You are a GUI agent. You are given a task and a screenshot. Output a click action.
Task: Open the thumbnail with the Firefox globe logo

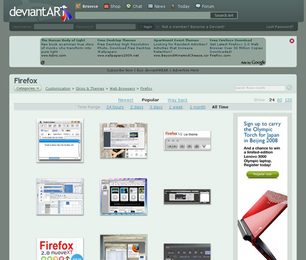pyautogui.click(x=124, y=247)
